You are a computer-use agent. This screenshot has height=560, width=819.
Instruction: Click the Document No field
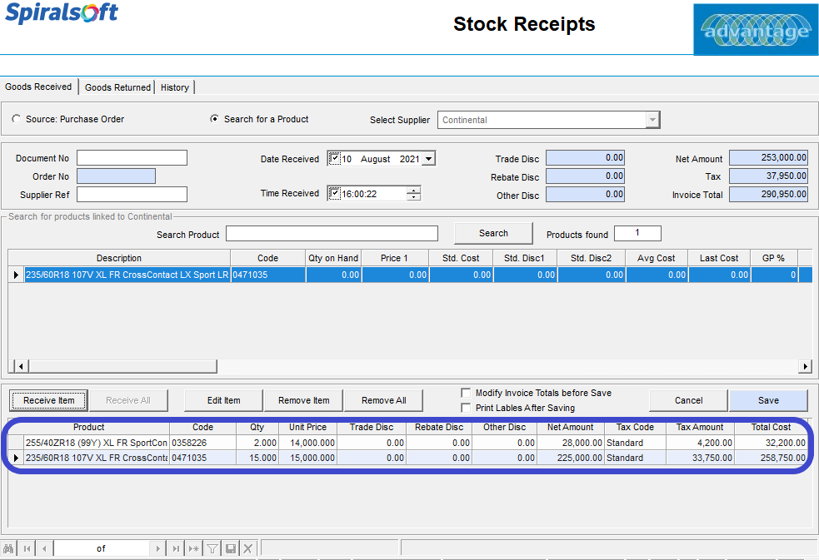(x=132, y=158)
